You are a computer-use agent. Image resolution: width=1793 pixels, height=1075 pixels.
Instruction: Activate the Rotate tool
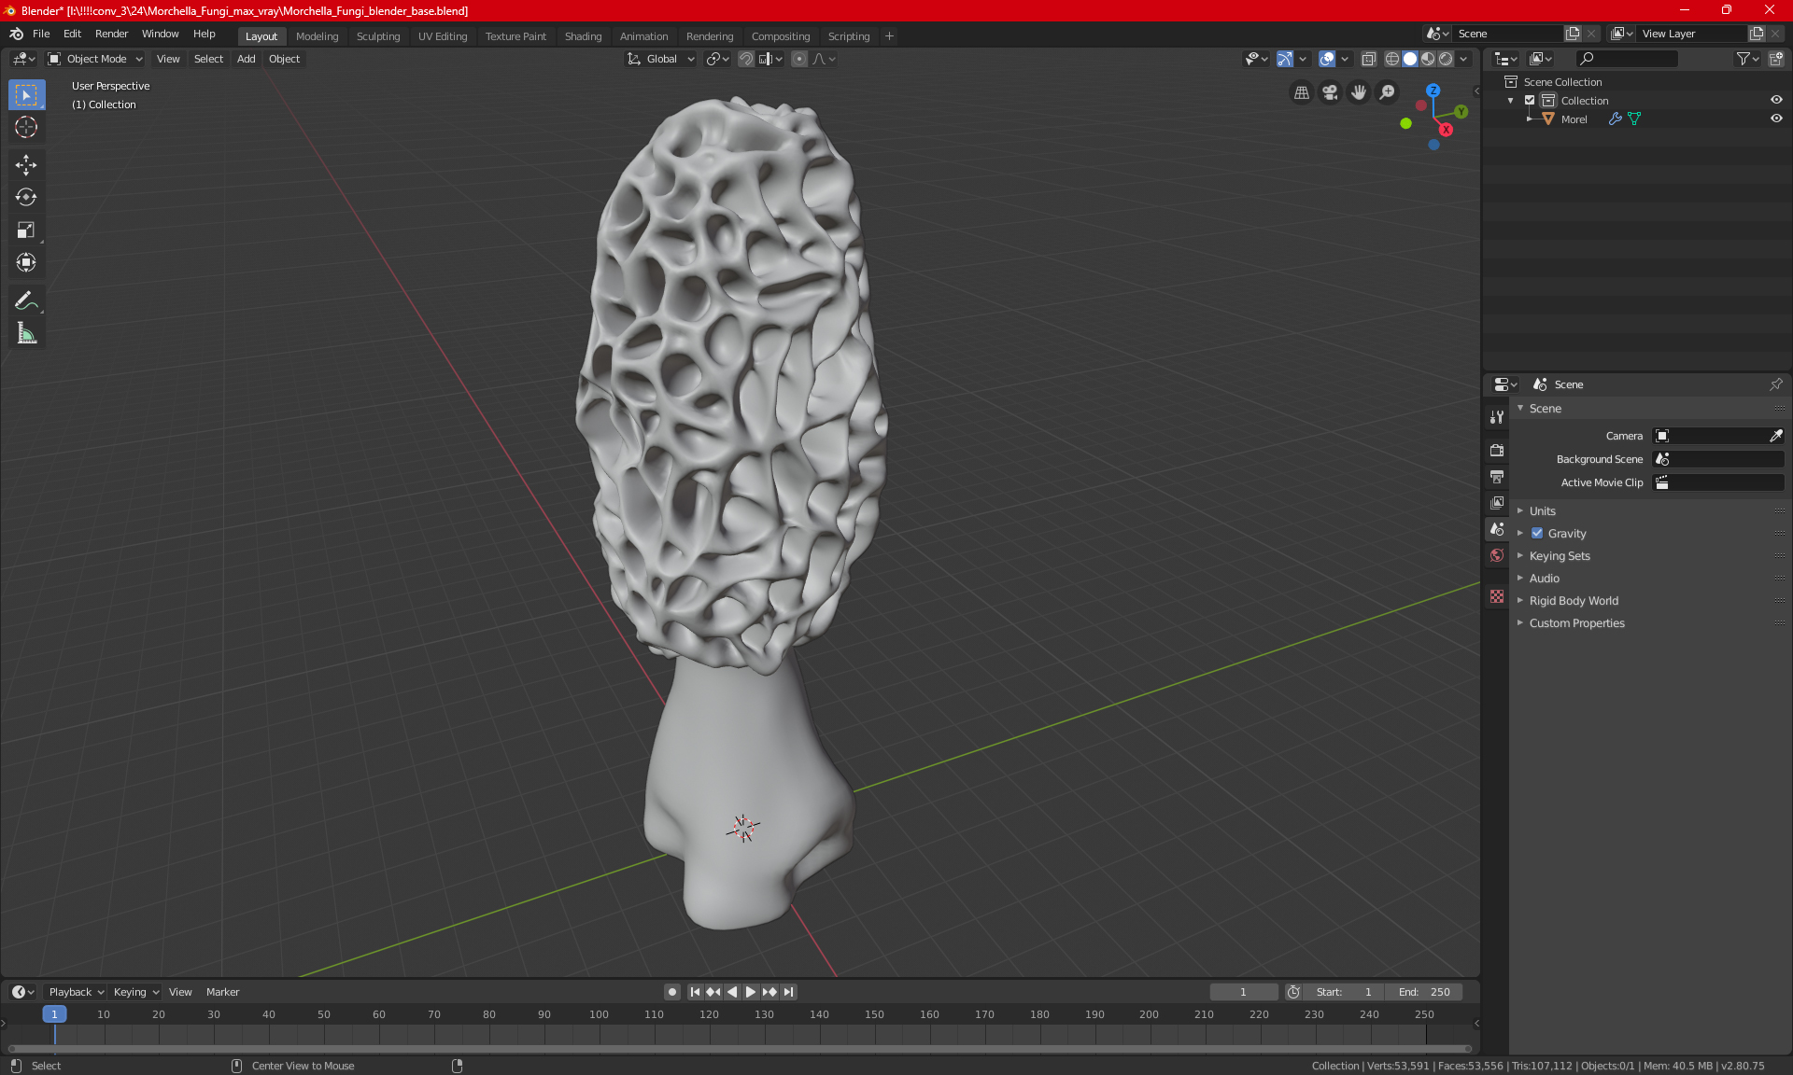[x=26, y=197]
